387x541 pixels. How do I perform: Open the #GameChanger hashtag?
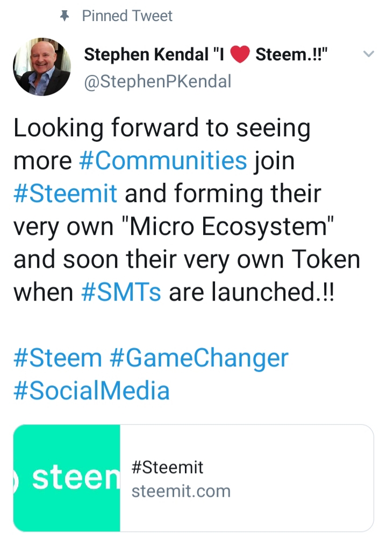pos(199,358)
